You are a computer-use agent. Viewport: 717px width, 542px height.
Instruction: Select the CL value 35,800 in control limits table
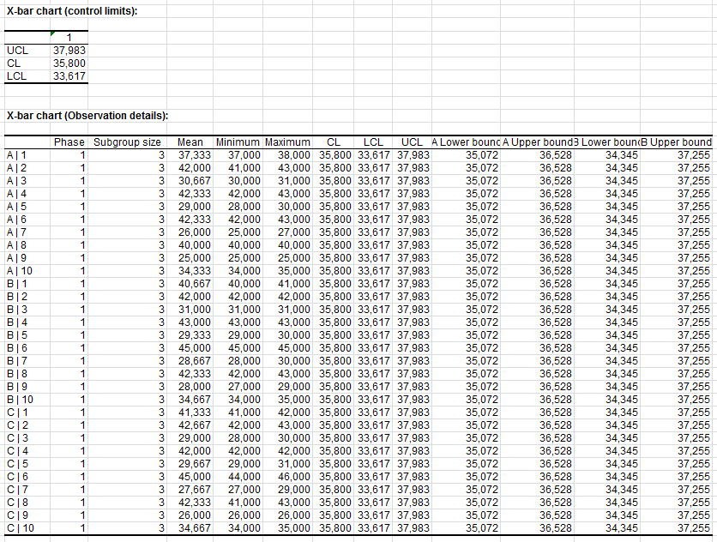click(x=69, y=63)
